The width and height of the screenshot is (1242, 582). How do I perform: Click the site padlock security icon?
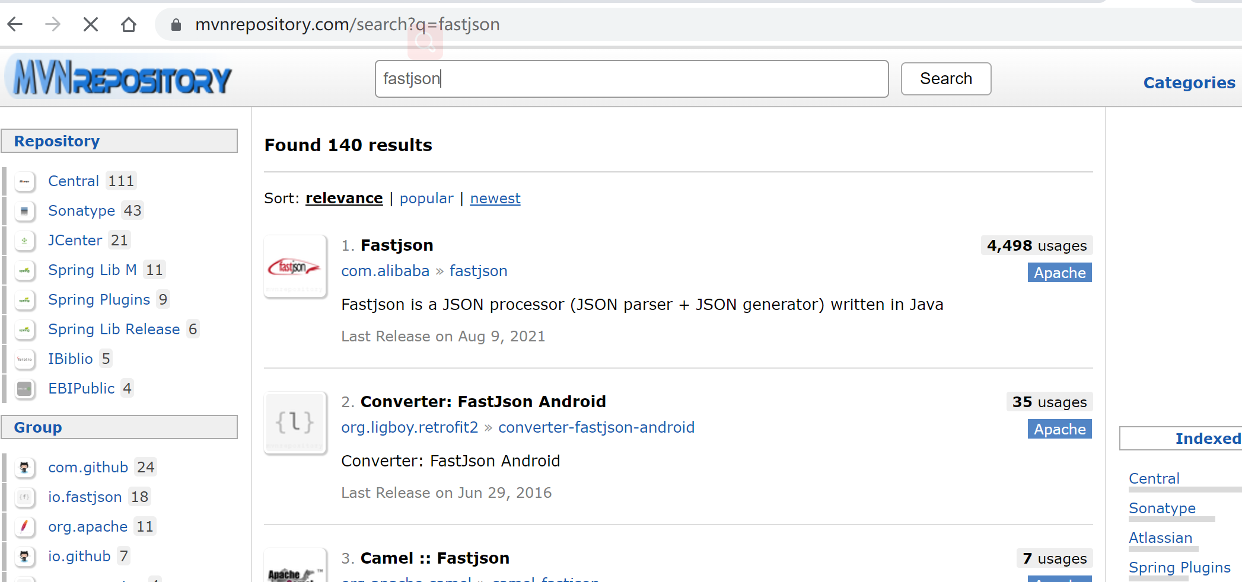pyautogui.click(x=176, y=24)
